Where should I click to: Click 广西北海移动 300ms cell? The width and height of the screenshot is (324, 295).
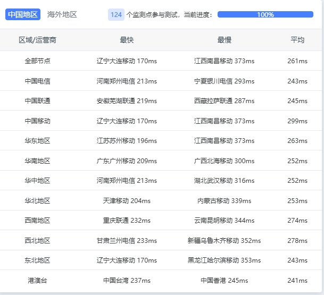tap(224, 161)
